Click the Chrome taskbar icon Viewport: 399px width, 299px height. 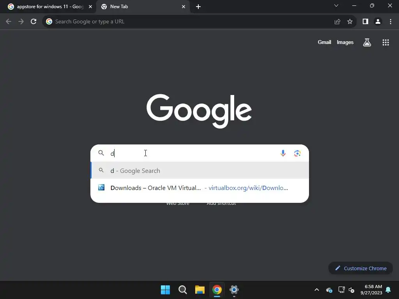tap(217, 290)
